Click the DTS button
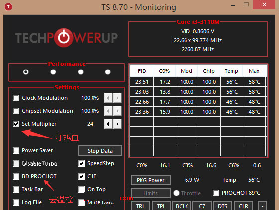279x210 pixels. pyautogui.click(x=223, y=206)
